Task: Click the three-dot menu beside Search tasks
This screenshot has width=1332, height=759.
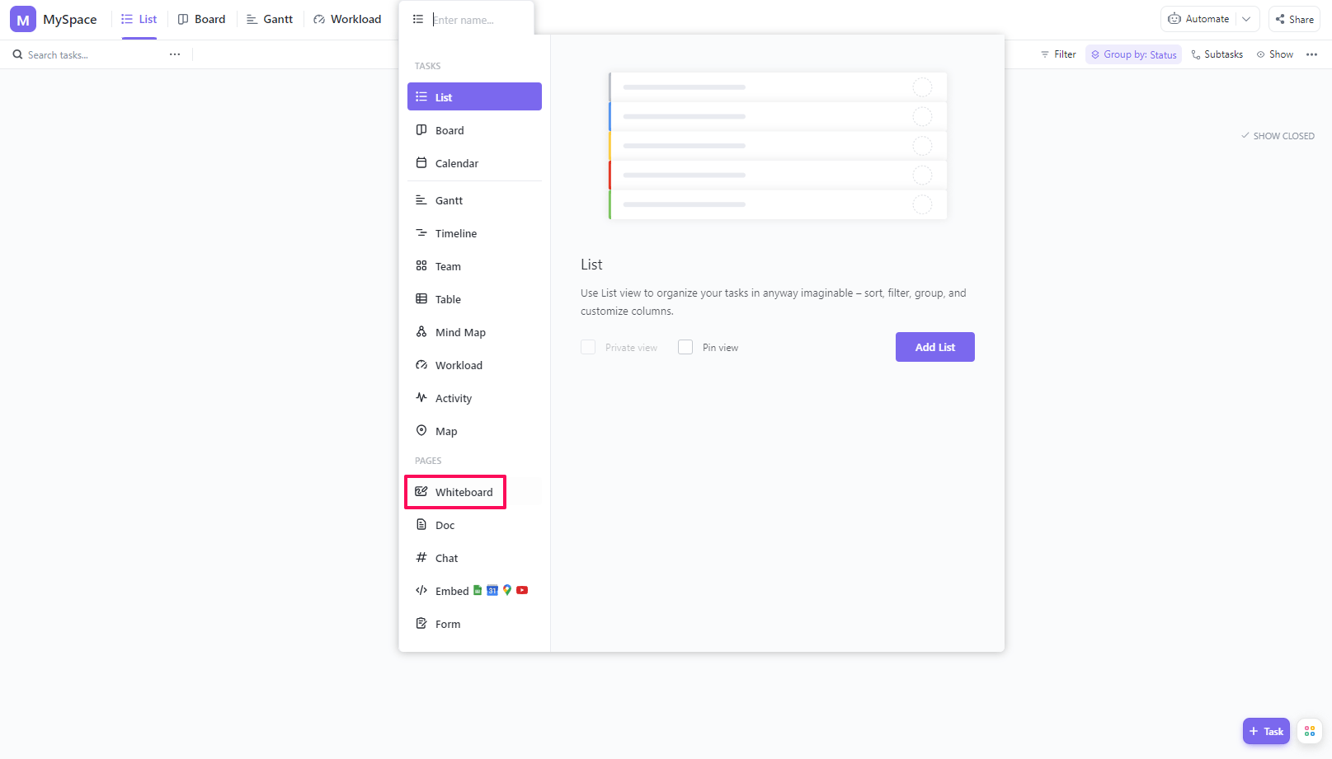Action: [x=175, y=54]
